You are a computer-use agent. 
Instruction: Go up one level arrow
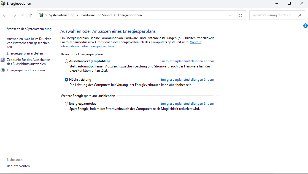pos(31,15)
